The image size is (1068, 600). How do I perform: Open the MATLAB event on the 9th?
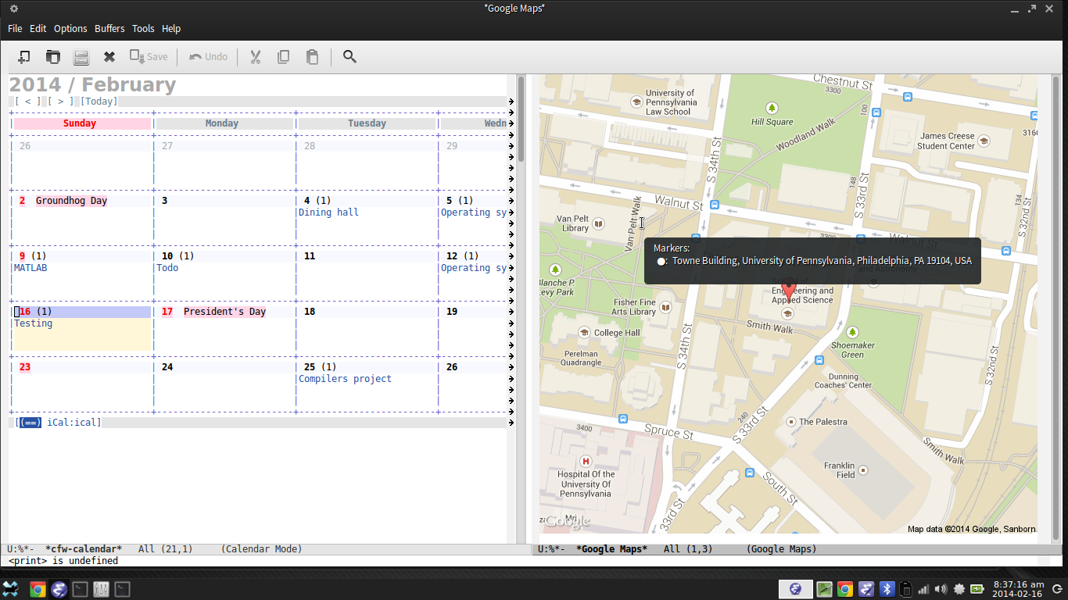click(x=30, y=268)
